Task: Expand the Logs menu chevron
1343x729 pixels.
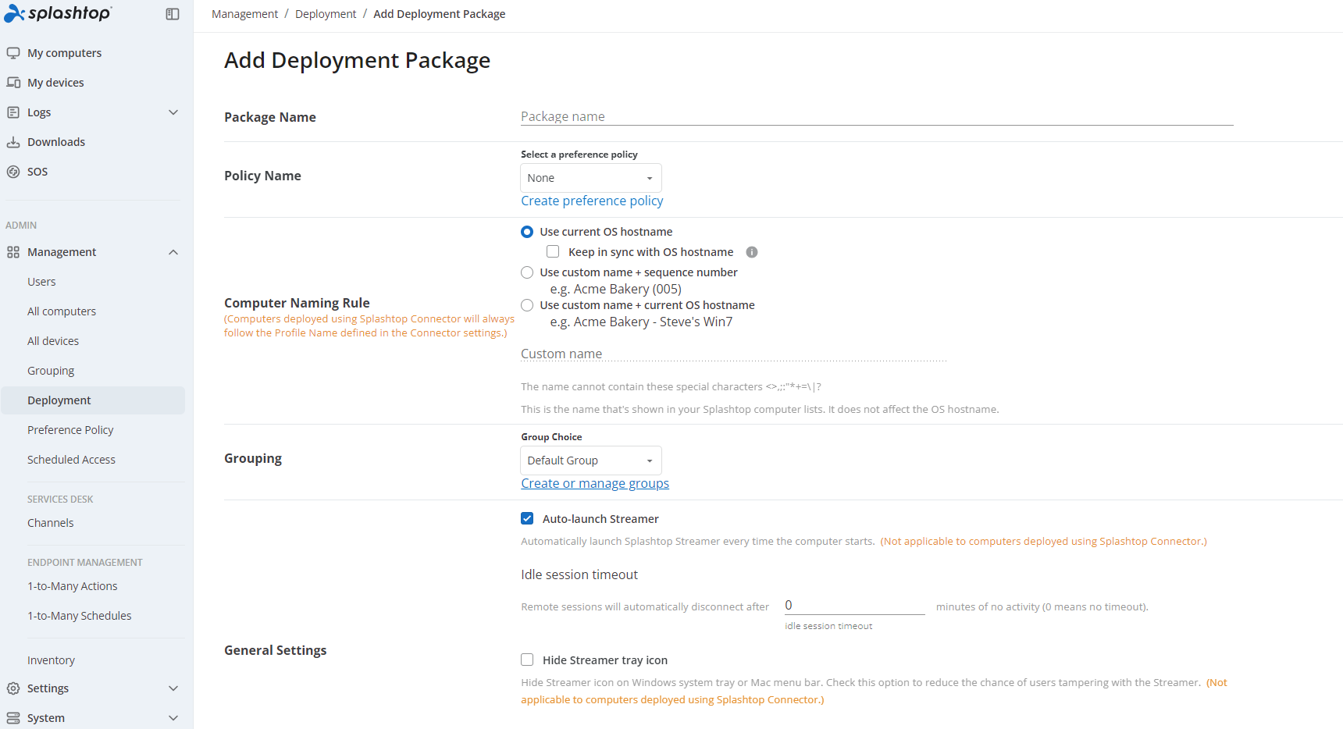Action: [x=173, y=112]
